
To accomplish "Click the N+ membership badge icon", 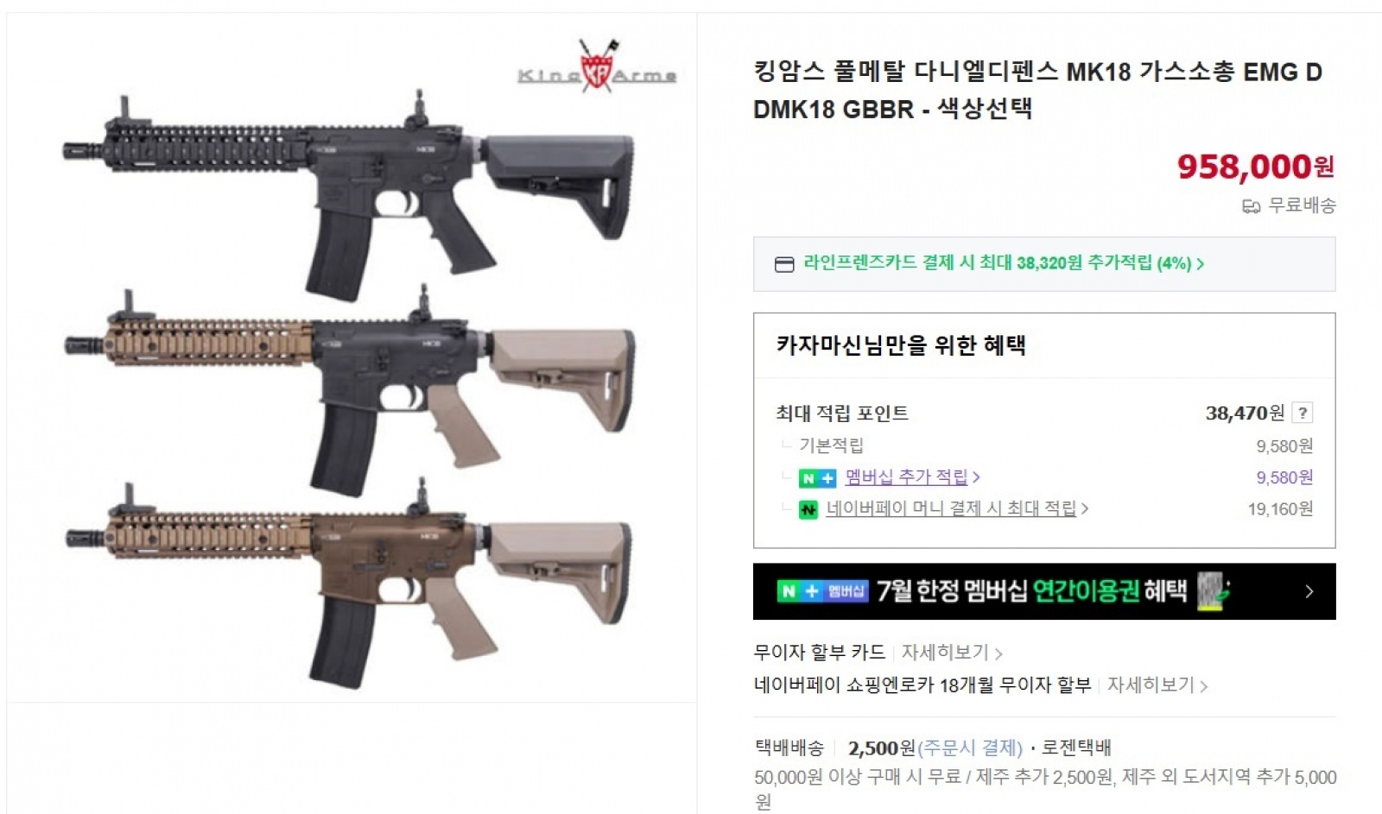I will point(817,478).
